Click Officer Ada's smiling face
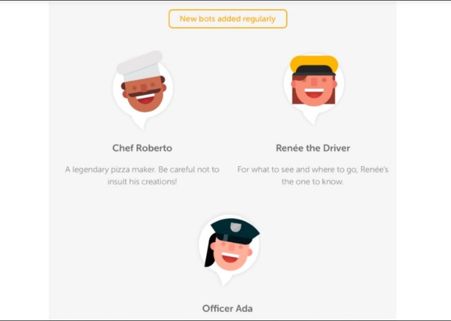451x321 pixels. pos(231,254)
